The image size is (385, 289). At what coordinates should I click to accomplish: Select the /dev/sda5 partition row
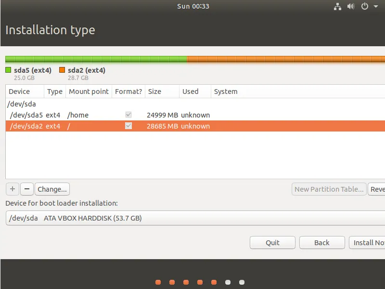tap(72, 115)
